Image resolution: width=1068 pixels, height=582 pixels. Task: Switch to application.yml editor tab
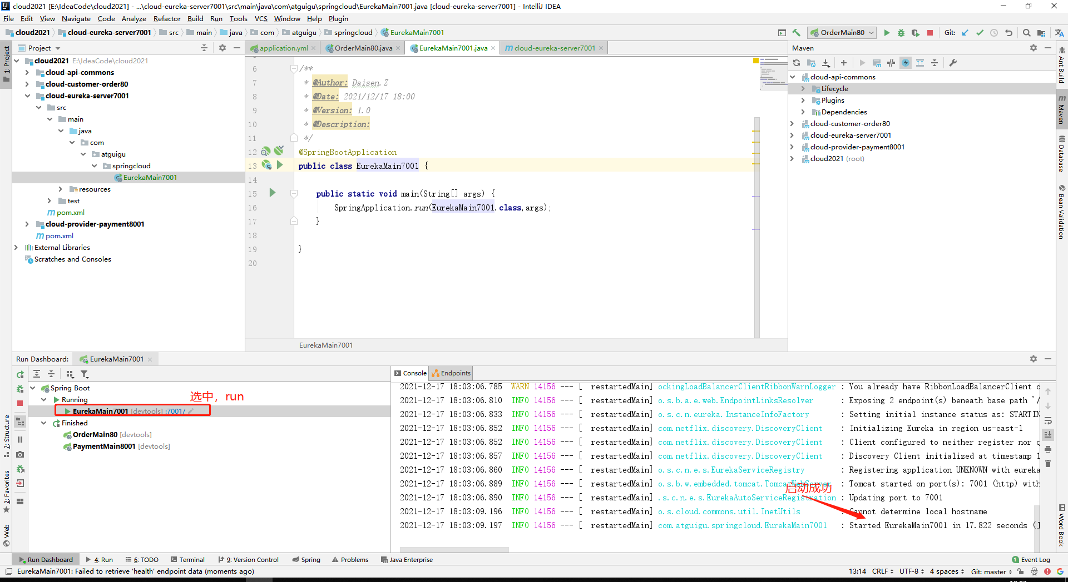[283, 48]
